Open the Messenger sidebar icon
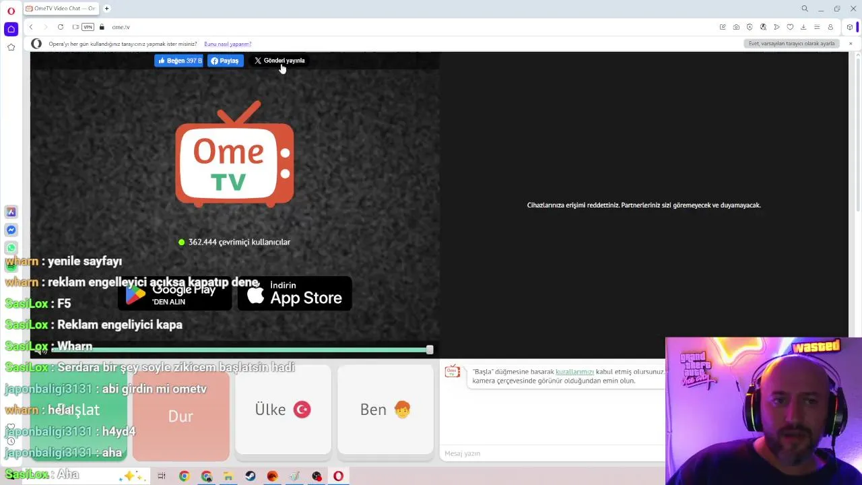This screenshot has height=485, width=862. (x=11, y=230)
